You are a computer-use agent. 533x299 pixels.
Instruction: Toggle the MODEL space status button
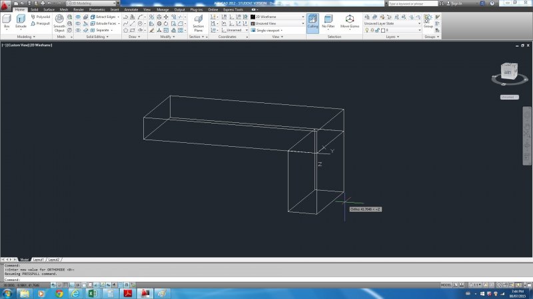[446, 284]
